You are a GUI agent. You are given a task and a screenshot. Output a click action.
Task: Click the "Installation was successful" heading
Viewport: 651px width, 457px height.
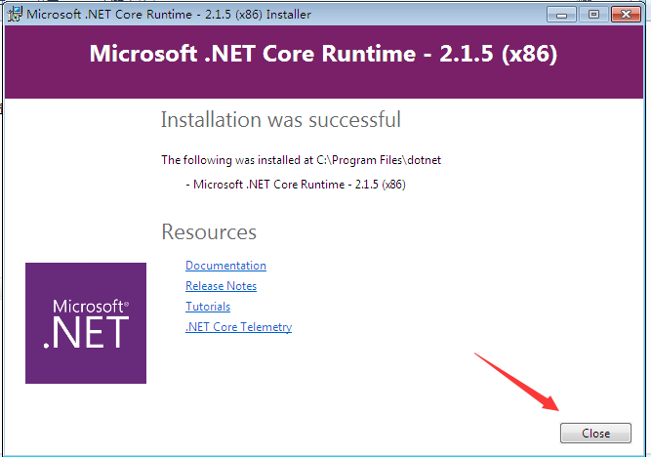click(280, 120)
